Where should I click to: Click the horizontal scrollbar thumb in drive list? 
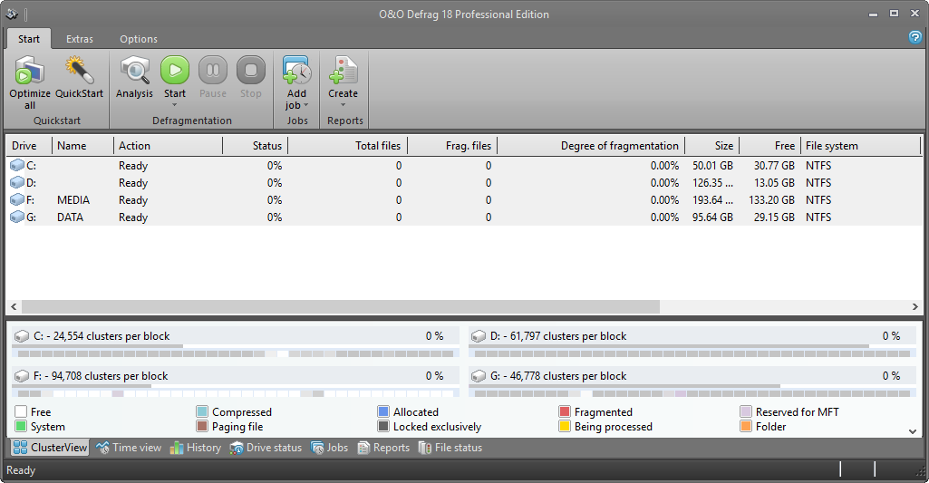341,306
